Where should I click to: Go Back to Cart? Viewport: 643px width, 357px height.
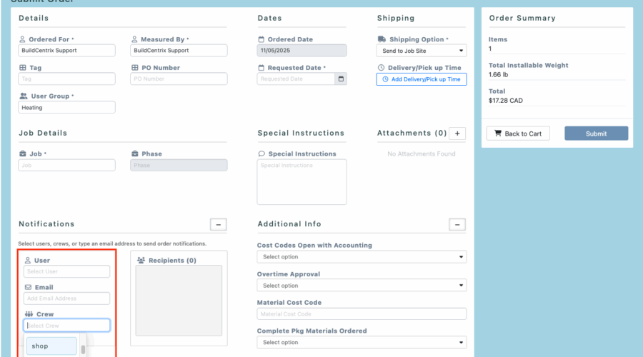518,134
